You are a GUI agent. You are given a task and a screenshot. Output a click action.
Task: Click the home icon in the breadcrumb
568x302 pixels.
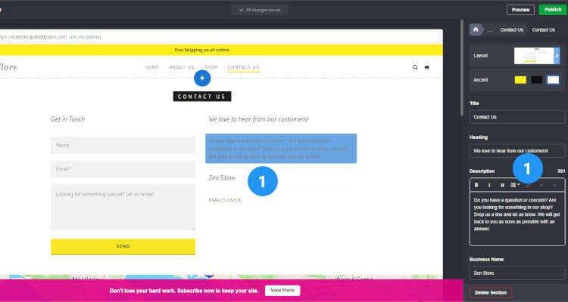coord(476,29)
